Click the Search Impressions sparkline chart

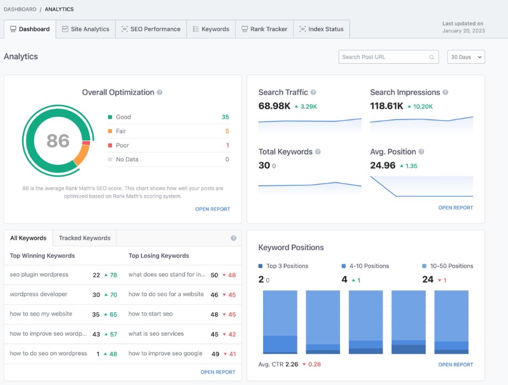pos(422,124)
